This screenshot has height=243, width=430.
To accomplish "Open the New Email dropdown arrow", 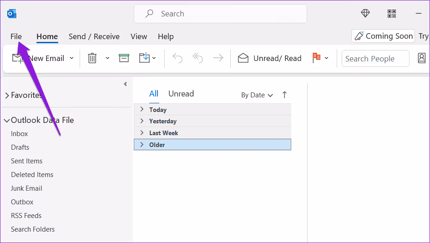I will coord(71,58).
